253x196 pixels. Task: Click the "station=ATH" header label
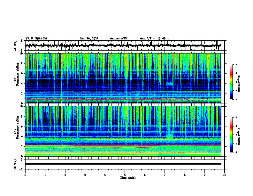[119, 38]
